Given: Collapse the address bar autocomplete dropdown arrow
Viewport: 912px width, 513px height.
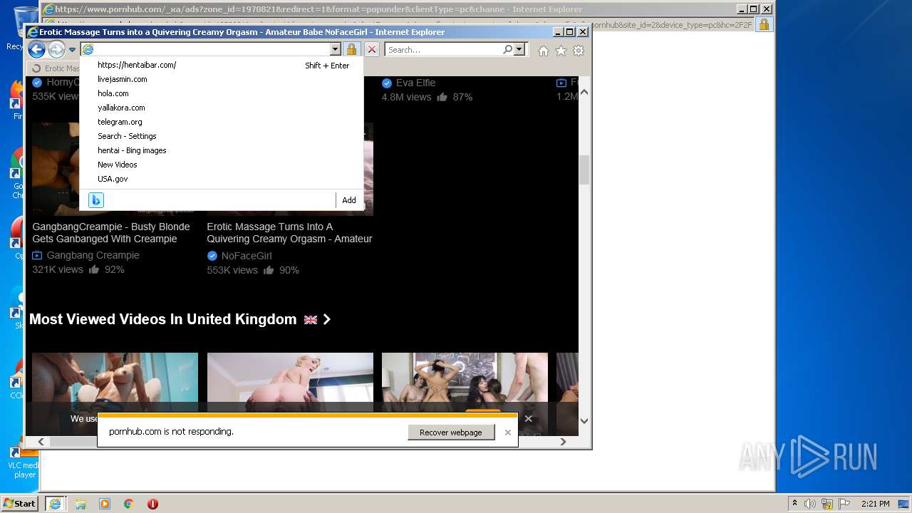Looking at the screenshot, I should tap(336, 49).
